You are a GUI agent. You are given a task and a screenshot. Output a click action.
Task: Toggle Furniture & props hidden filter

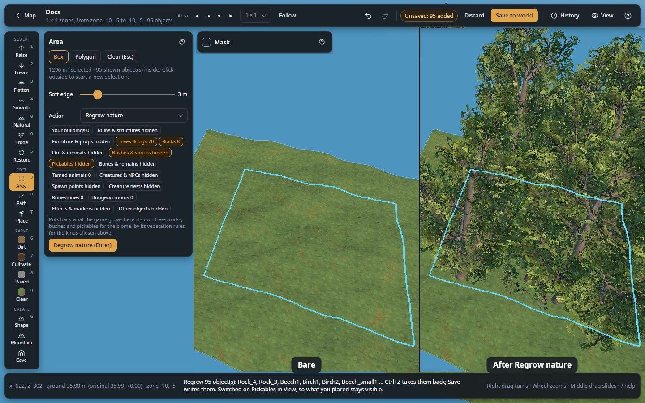[81, 141]
